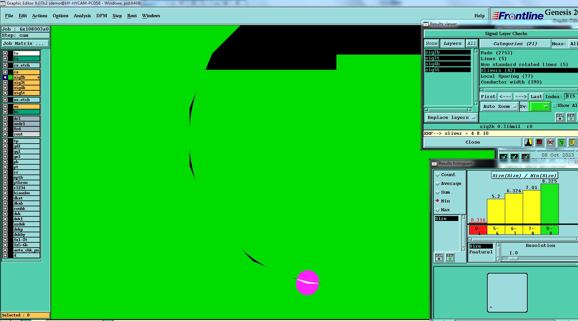Viewport: 578px width, 321px height.
Task: Click the next result arrow button
Action: click(521, 96)
